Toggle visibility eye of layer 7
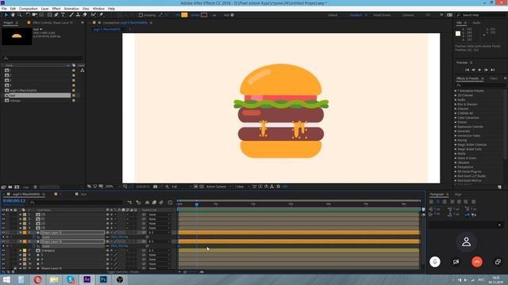This screenshot has width=508, height=285. click(x=3, y=250)
